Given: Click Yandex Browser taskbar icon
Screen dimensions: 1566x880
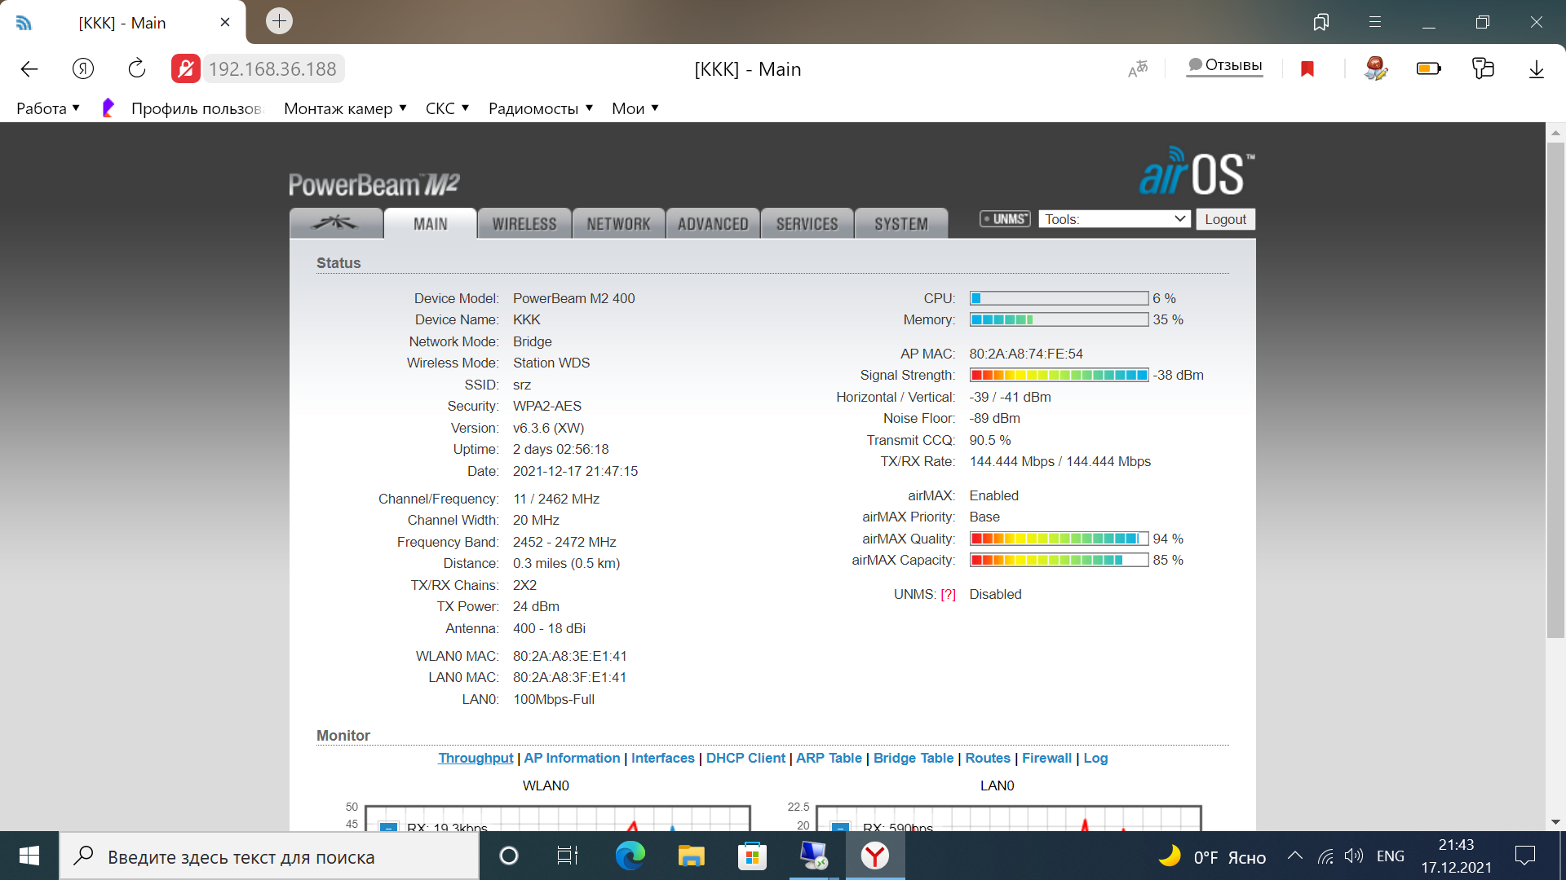Looking at the screenshot, I should (875, 856).
